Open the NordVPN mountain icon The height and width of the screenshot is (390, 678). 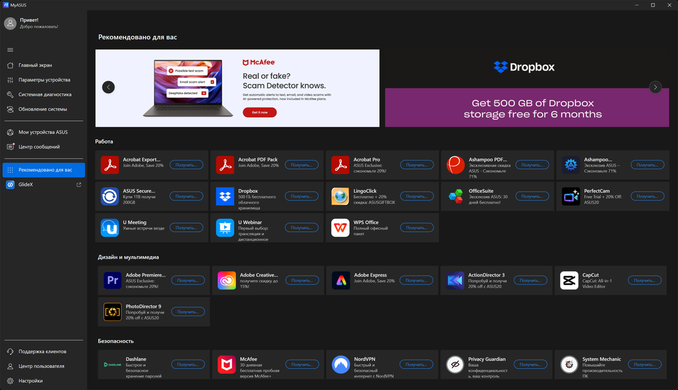[x=341, y=365]
